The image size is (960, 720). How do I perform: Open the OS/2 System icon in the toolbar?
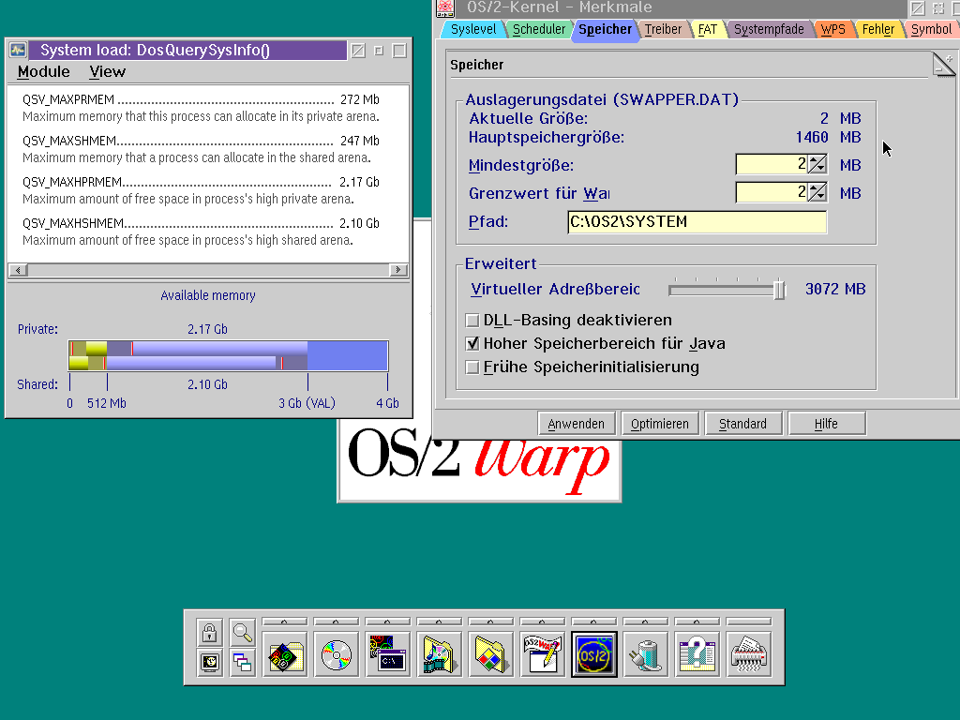(593, 655)
